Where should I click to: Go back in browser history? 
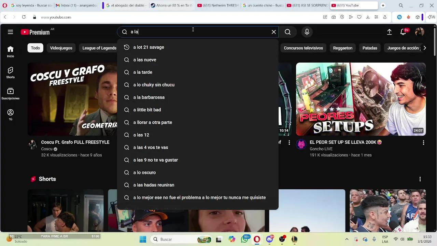tap(5, 17)
